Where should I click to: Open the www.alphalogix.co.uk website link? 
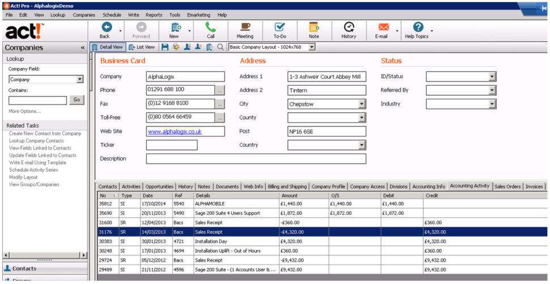pyautogui.click(x=174, y=132)
